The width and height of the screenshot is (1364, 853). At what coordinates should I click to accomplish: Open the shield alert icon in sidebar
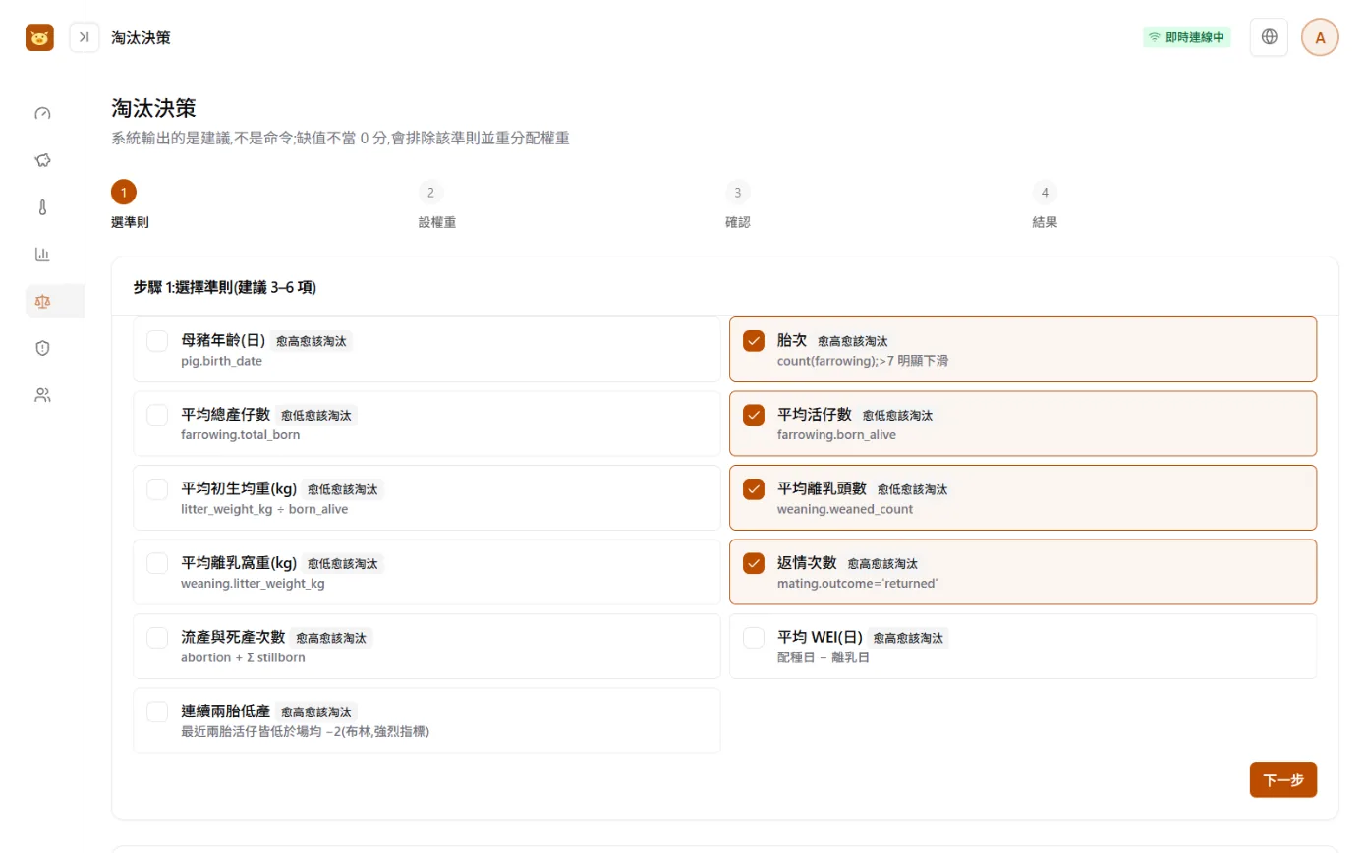click(42, 348)
